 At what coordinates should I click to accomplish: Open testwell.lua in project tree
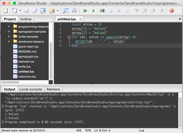26,62
